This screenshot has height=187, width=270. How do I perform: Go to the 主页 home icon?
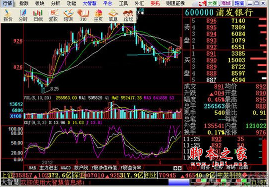98,15
